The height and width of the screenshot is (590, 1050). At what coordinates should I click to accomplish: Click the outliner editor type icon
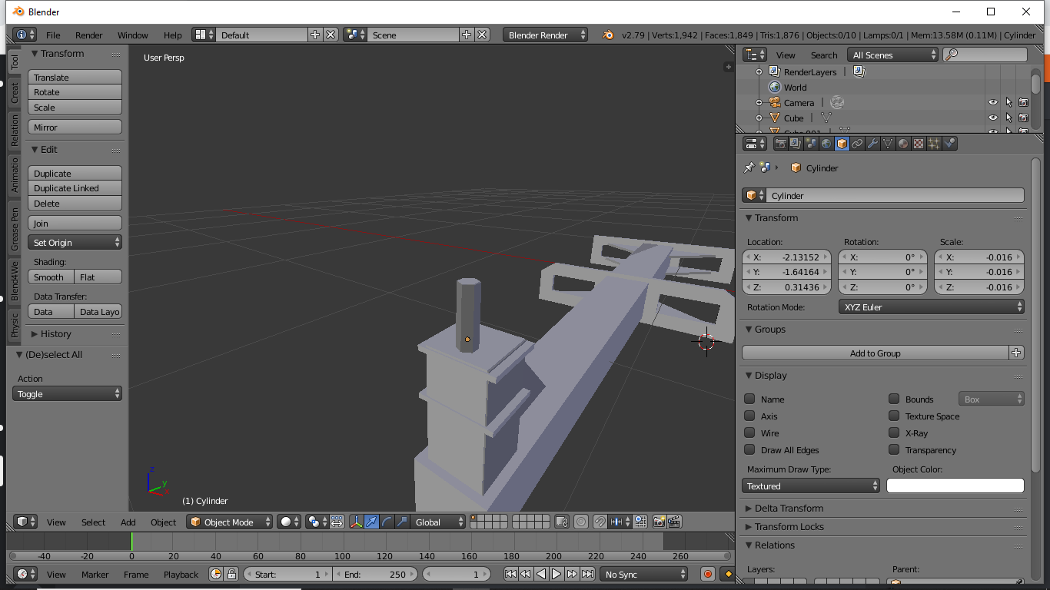(x=756, y=55)
